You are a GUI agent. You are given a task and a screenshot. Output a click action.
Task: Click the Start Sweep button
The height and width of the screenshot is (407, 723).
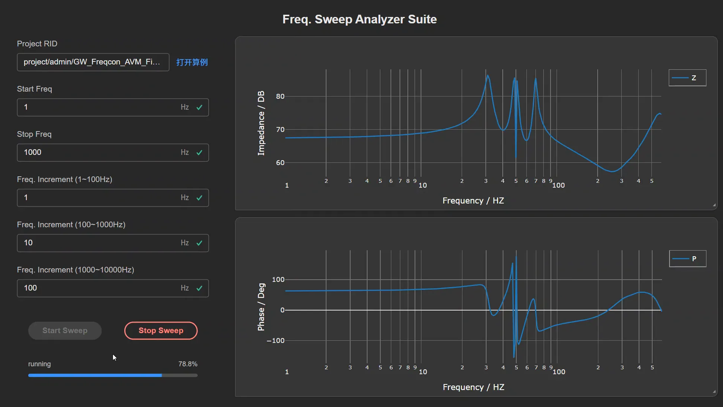(x=65, y=330)
